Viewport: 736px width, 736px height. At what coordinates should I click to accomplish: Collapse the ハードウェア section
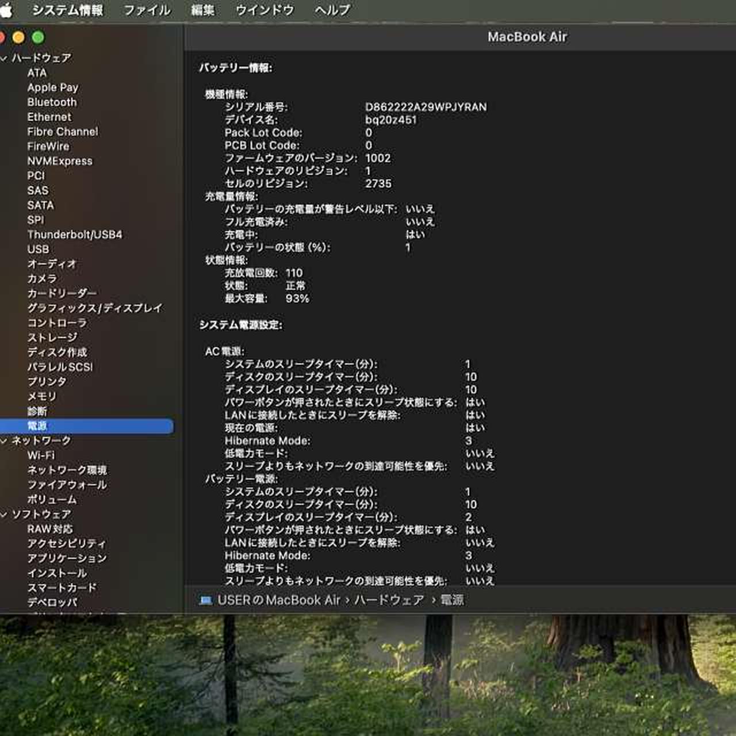pos(4,58)
